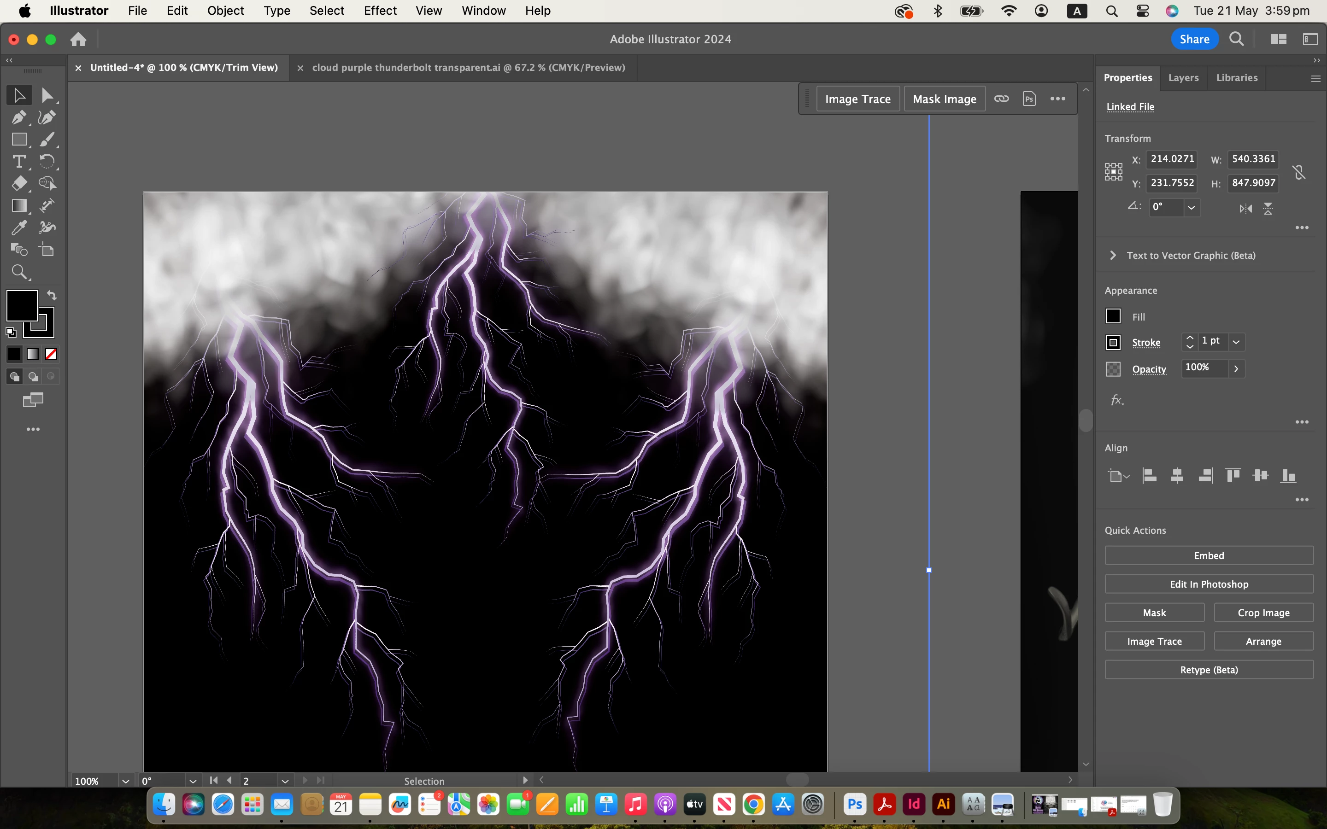The image size is (1327, 829).
Task: Toggle Draw Behind mode
Action: 33,377
